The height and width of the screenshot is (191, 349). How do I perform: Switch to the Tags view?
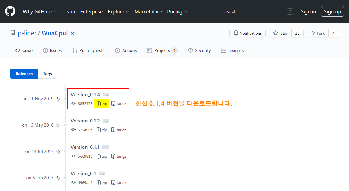(48, 74)
